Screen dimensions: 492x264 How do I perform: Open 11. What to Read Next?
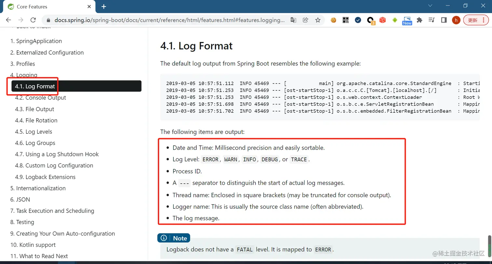pos(39,256)
